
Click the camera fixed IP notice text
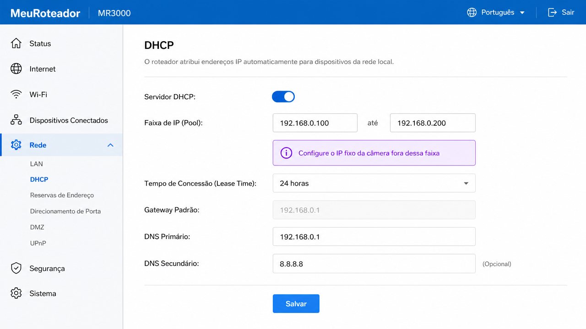[369, 153]
